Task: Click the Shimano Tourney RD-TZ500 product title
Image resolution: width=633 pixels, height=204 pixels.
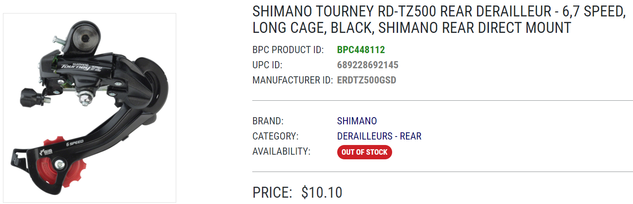Action: tap(439, 20)
